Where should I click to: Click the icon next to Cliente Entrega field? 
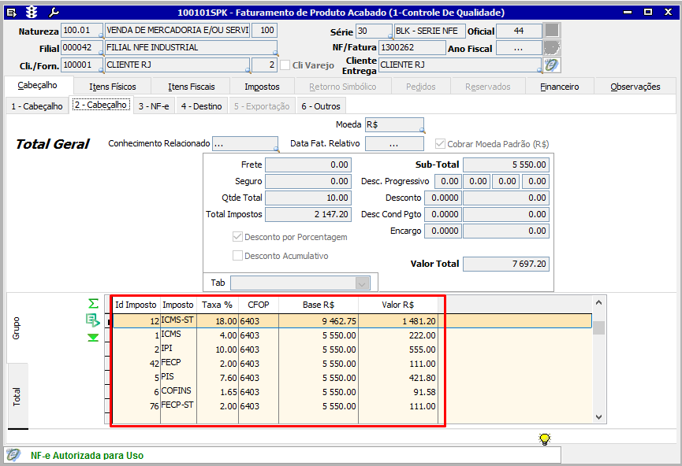click(x=552, y=65)
